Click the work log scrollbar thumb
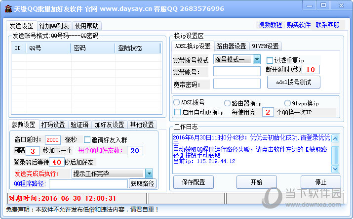Viewport: 353px width, 219px height. point(335,155)
